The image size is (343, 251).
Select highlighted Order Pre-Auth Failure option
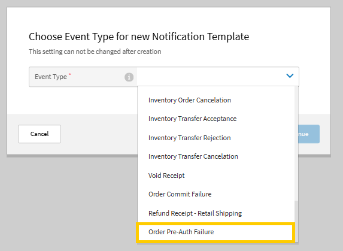215,232
